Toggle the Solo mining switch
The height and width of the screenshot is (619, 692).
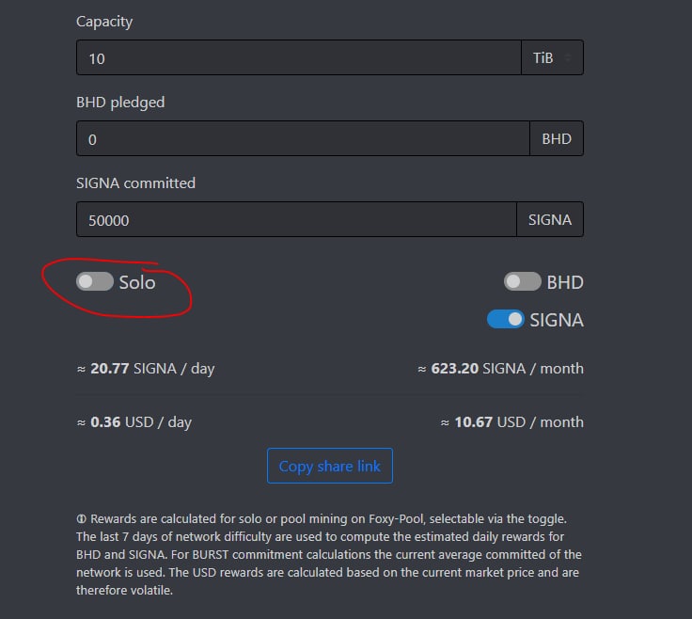(x=94, y=281)
